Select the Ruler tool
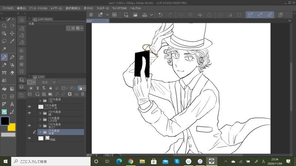The width and height of the screenshot is (296, 166). click(x=4, y=104)
